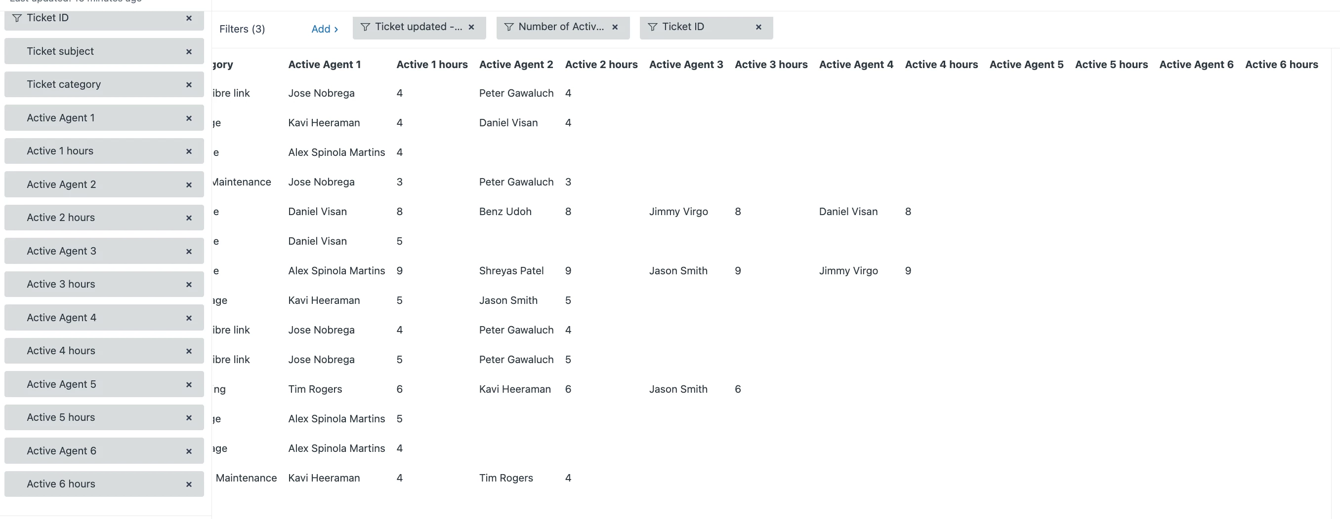Remove Ticket category column chip
This screenshot has height=519, width=1340.
click(189, 85)
